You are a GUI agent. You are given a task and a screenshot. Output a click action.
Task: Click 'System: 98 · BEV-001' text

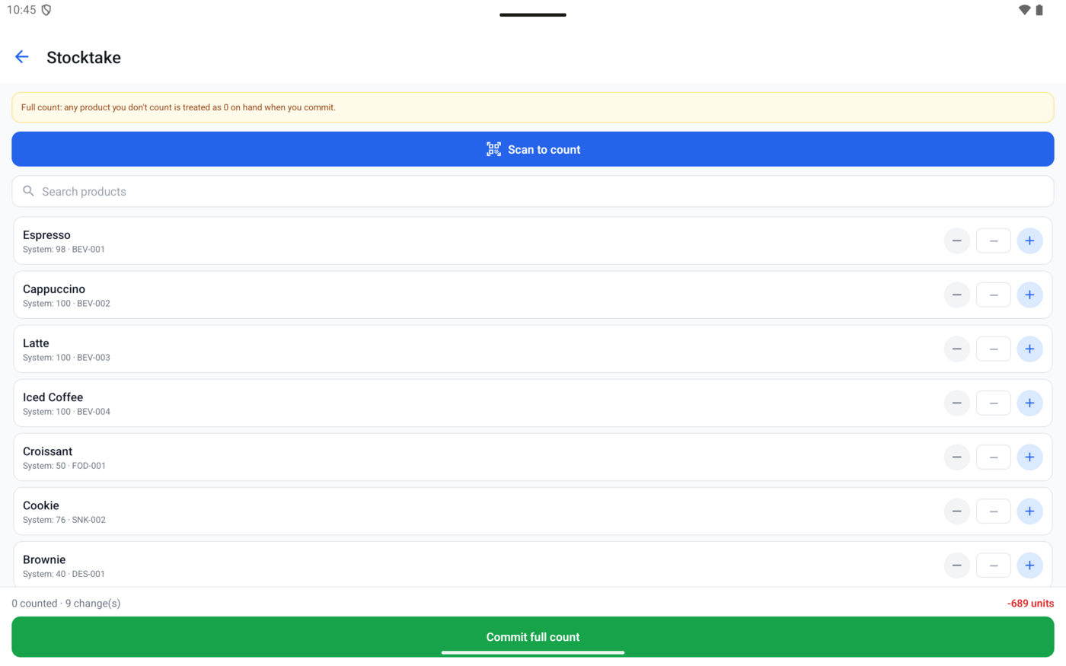click(x=64, y=250)
